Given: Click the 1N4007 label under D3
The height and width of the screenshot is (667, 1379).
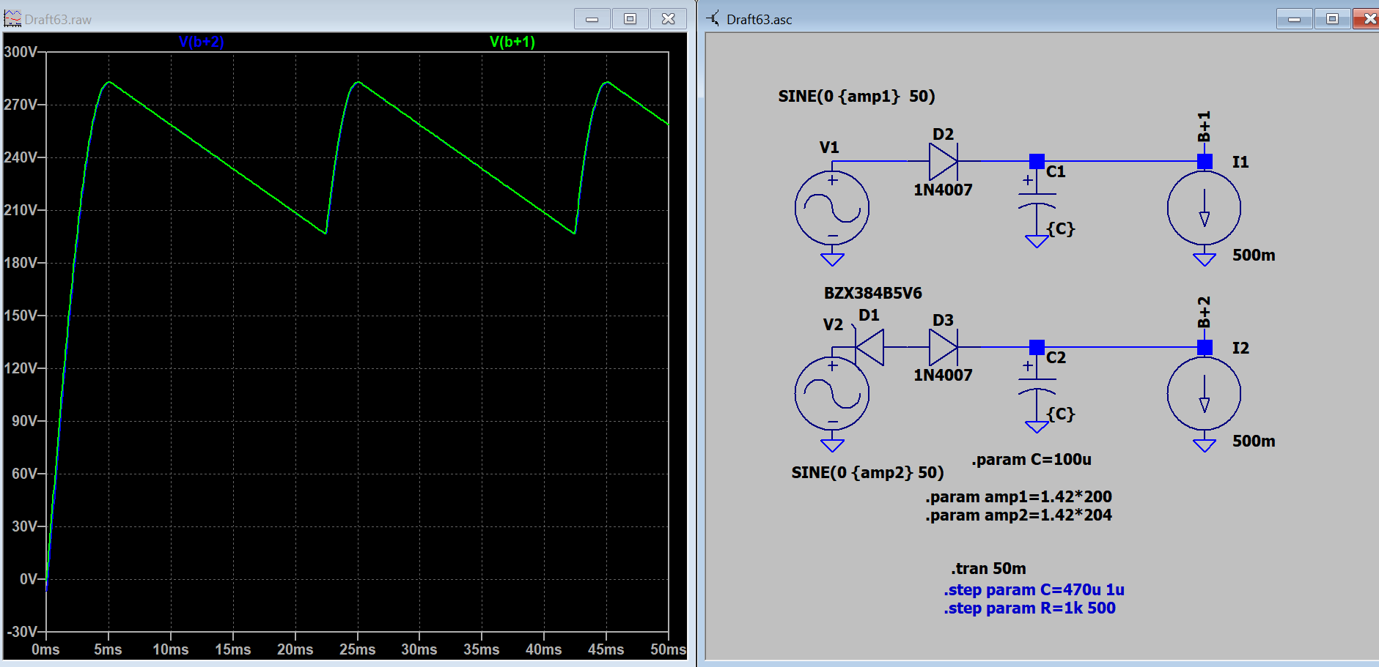Looking at the screenshot, I should click(943, 375).
